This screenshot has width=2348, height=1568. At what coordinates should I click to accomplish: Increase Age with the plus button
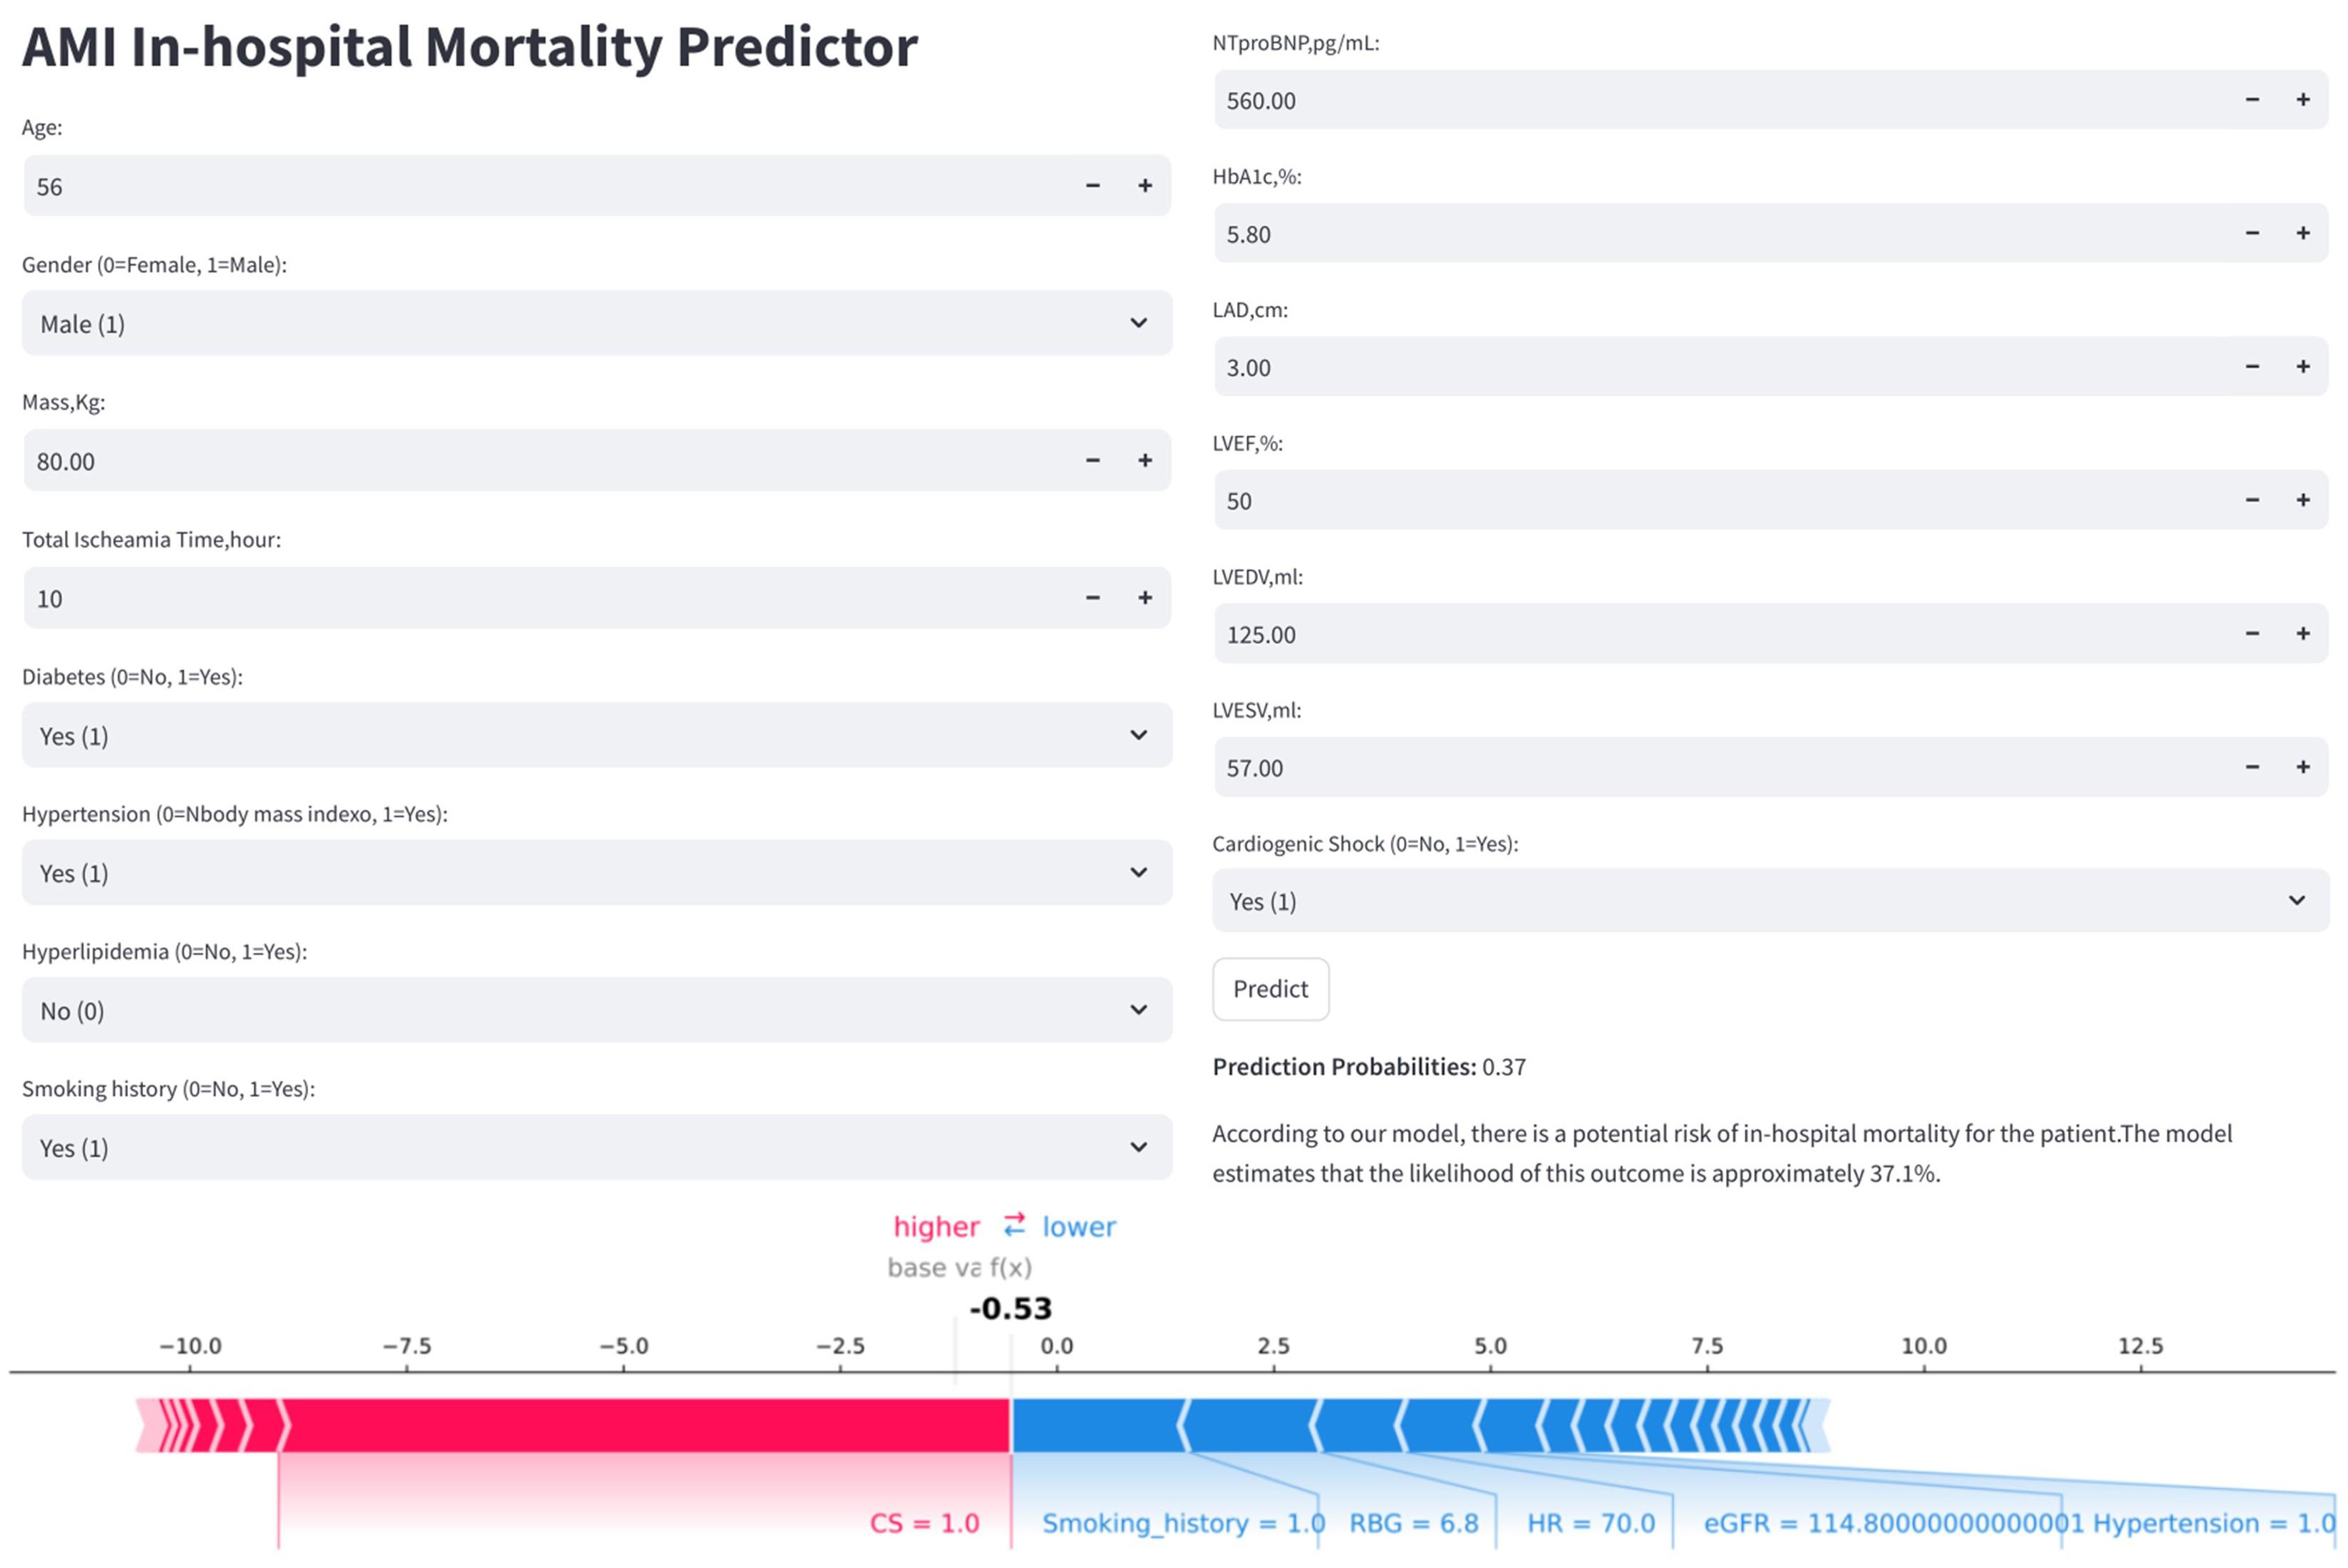pos(1144,186)
